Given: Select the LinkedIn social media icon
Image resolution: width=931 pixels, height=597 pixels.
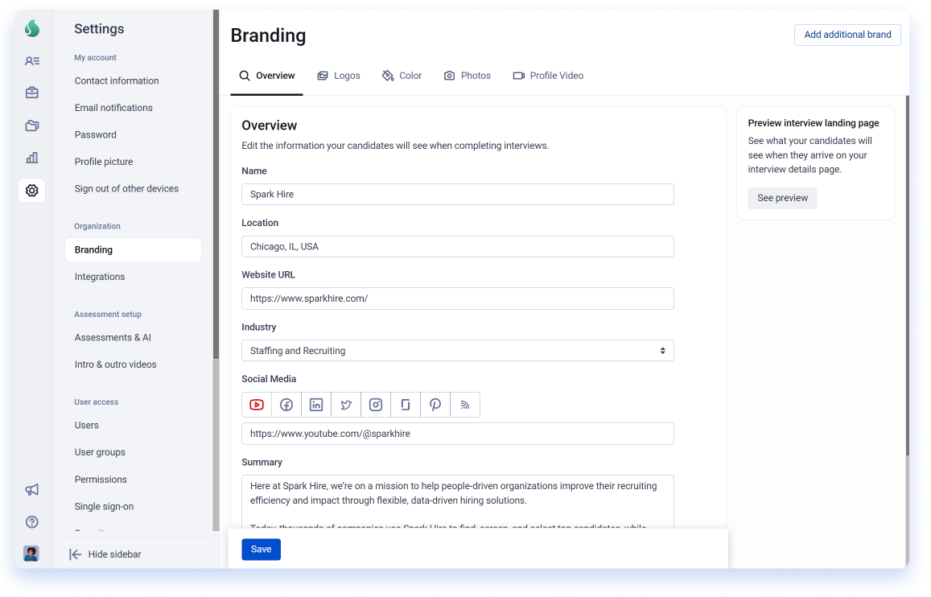Looking at the screenshot, I should (x=316, y=405).
